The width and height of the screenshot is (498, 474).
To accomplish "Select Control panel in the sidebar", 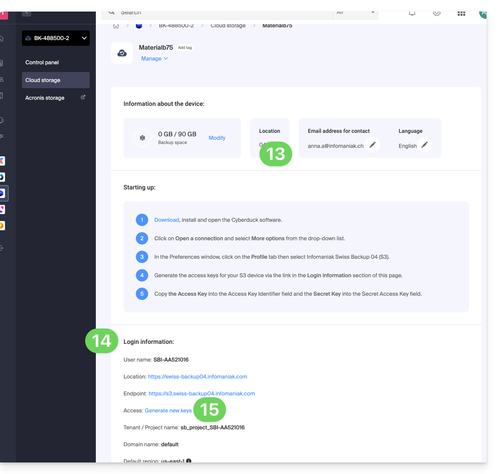I will point(42,62).
